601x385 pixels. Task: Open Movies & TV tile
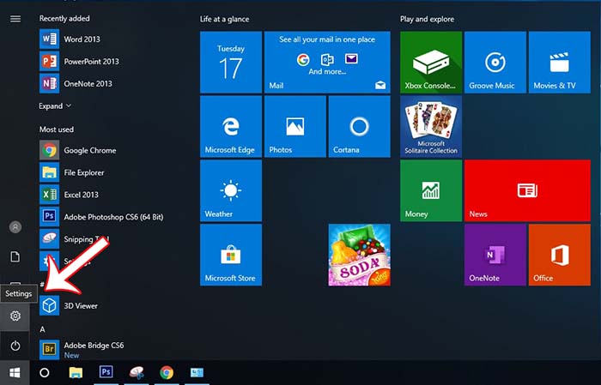[x=560, y=62]
